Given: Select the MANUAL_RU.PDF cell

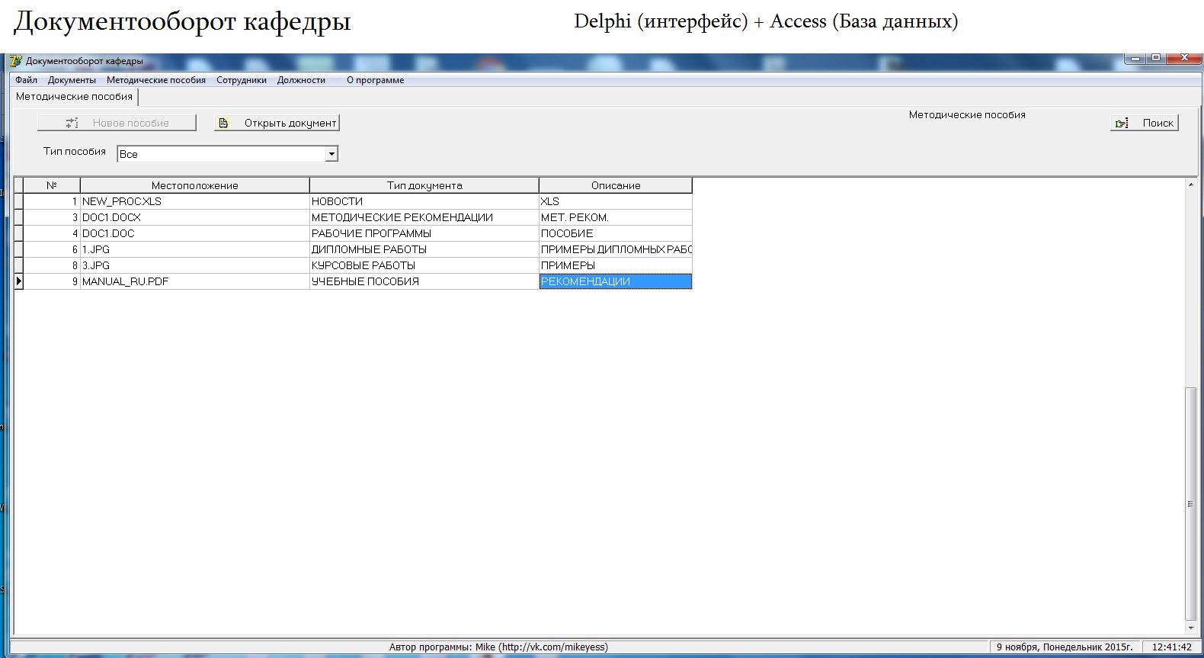Looking at the screenshot, I should (195, 281).
